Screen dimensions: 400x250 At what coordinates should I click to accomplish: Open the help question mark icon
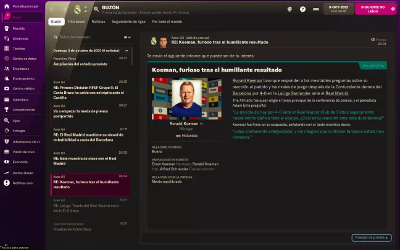click(x=302, y=9)
